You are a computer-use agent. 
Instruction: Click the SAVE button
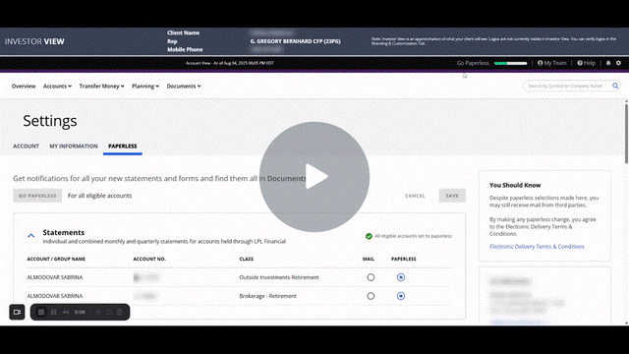point(452,196)
